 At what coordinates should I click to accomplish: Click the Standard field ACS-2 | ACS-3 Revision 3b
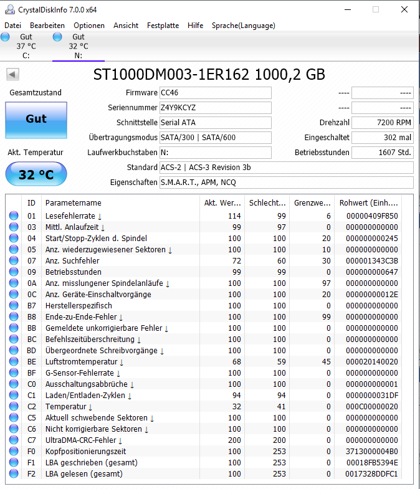pos(287,168)
